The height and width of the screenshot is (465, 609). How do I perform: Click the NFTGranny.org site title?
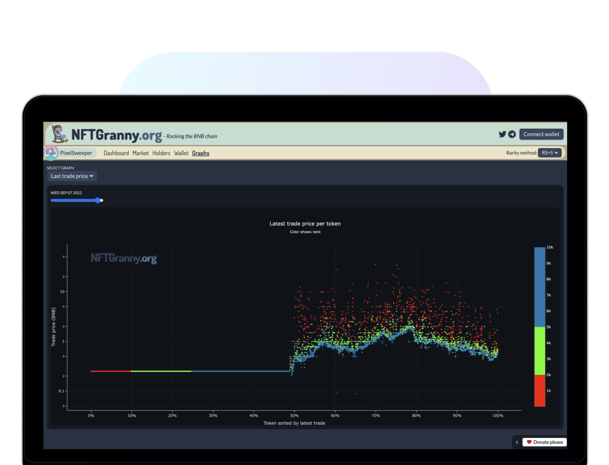click(x=117, y=135)
